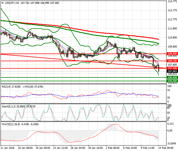Click the RSI scale value 70

point(169,90)
